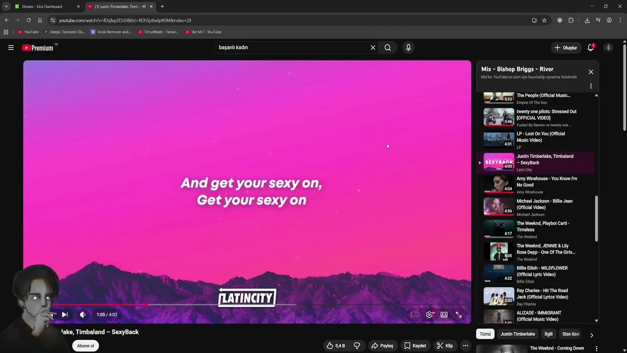Mute audio on Justin Timberlake tab
The height and width of the screenshot is (353, 627).
[x=144, y=6]
